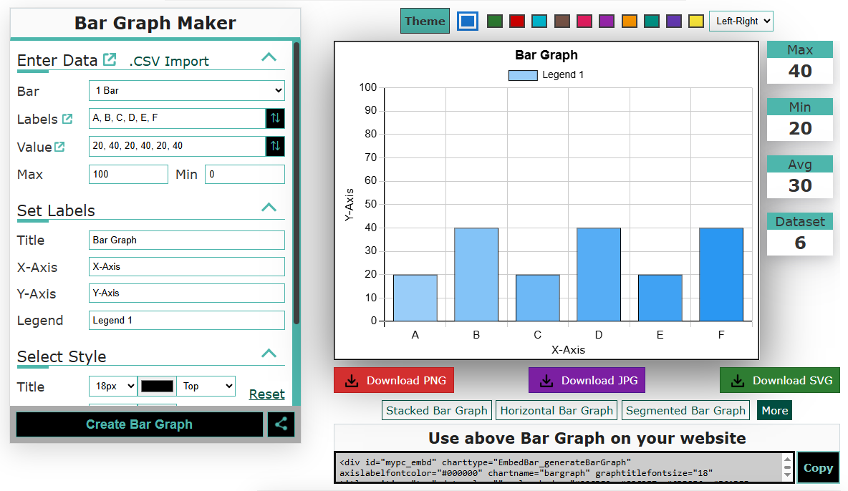Click the share icon next to Create Bar Graph
This screenshot has height=491, width=848.
pos(281,424)
